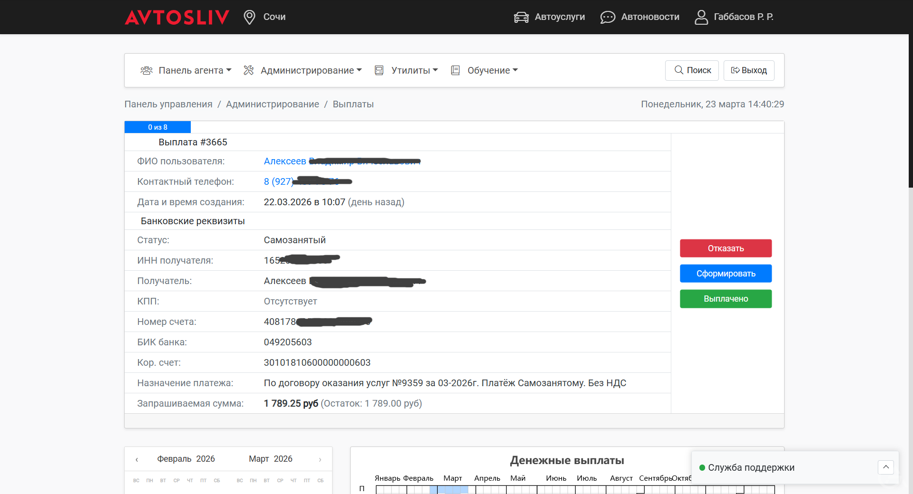The image size is (913, 494).
Task: Click the Автоновости chat bubble icon
Action: 607,17
